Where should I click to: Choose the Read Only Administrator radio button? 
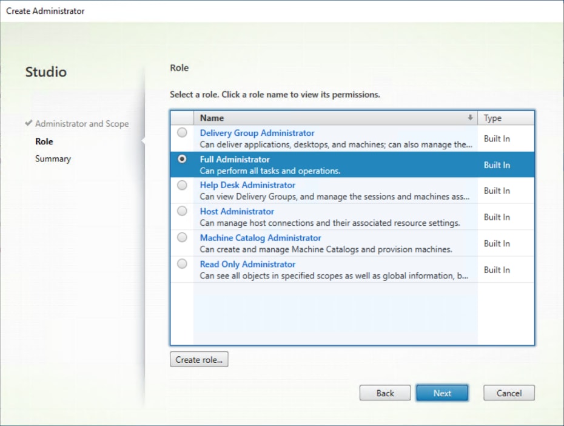pyautogui.click(x=182, y=264)
